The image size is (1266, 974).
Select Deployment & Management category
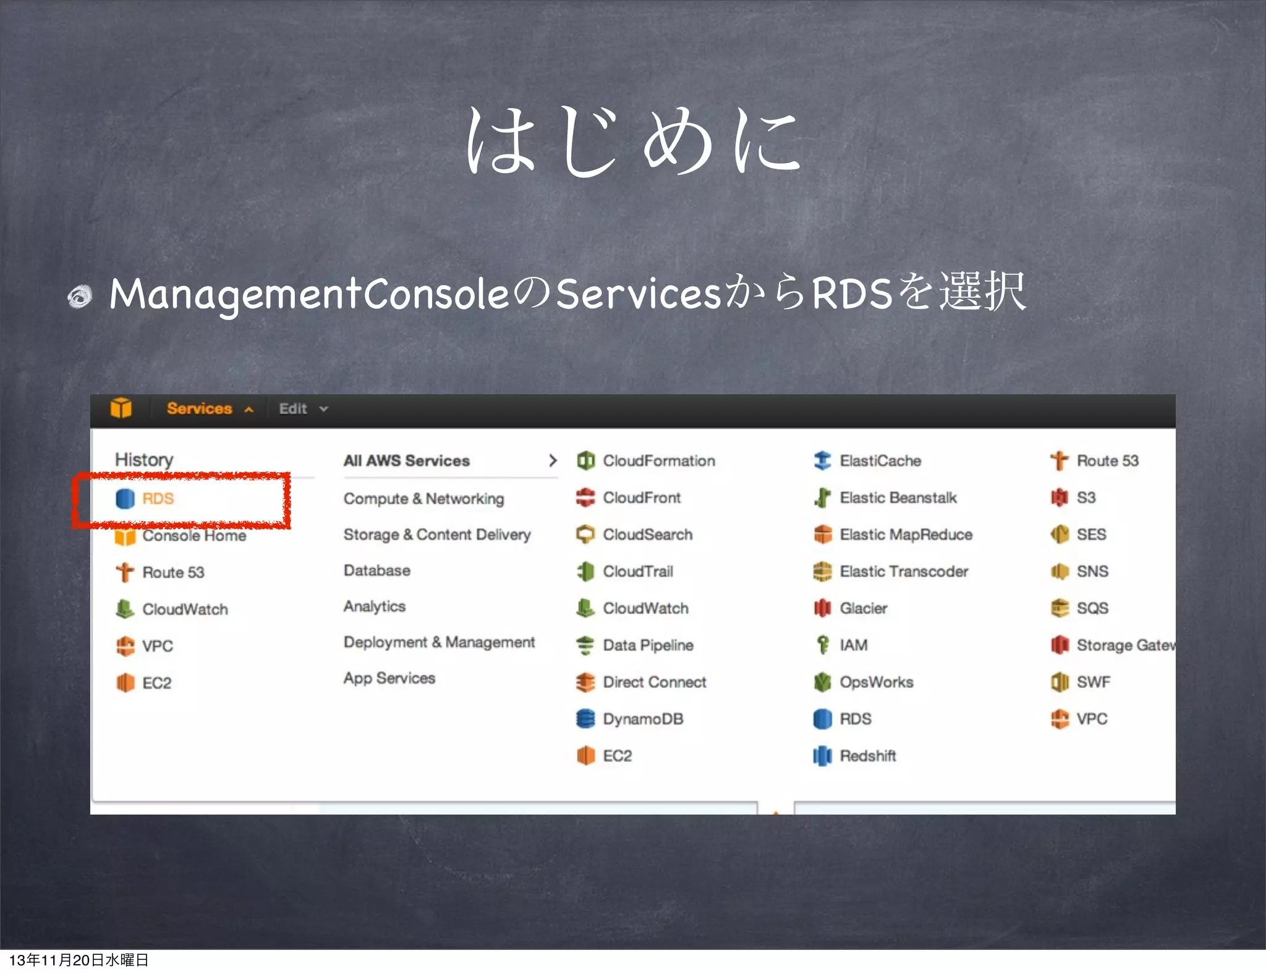[x=439, y=643]
